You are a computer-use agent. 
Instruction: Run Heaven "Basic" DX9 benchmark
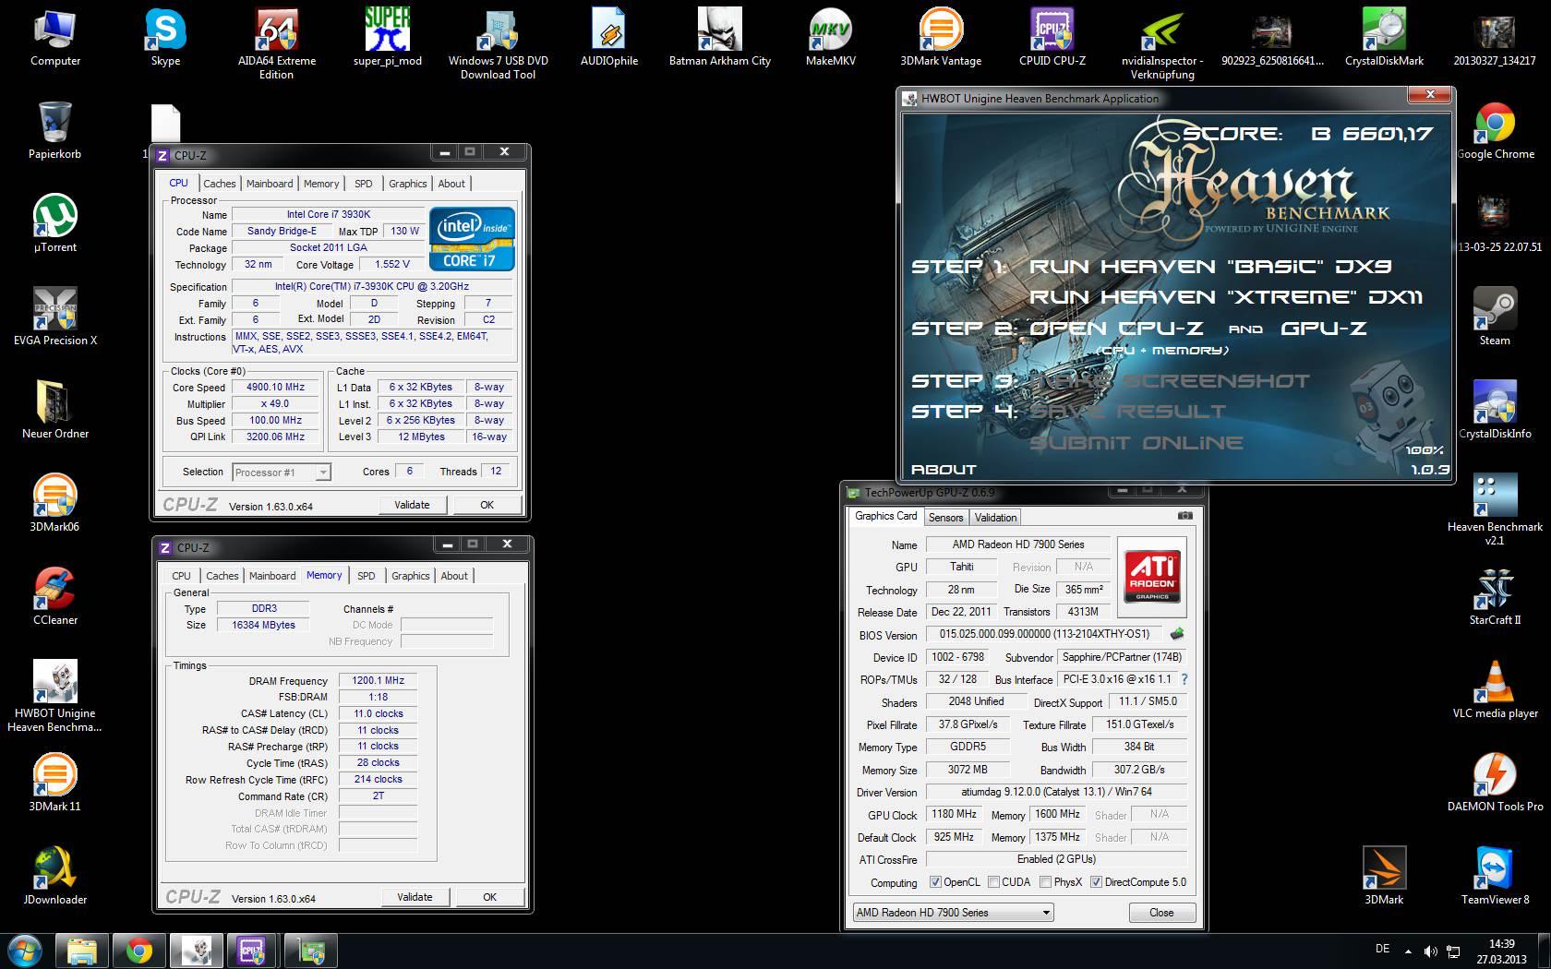coord(1210,267)
